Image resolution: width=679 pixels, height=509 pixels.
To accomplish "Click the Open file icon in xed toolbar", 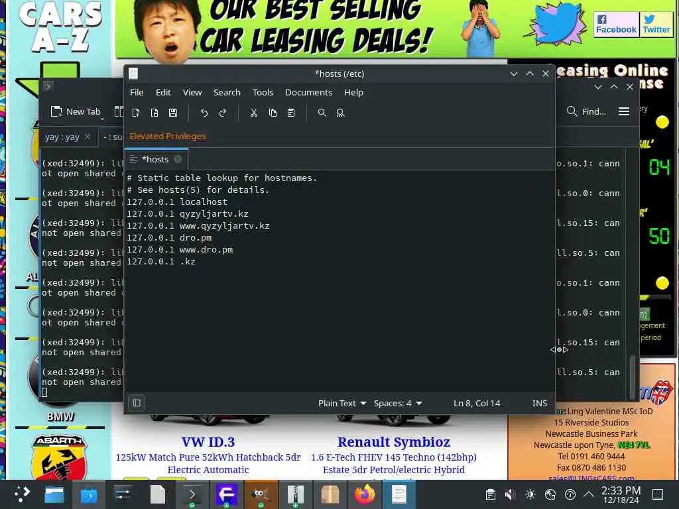I will pos(154,113).
